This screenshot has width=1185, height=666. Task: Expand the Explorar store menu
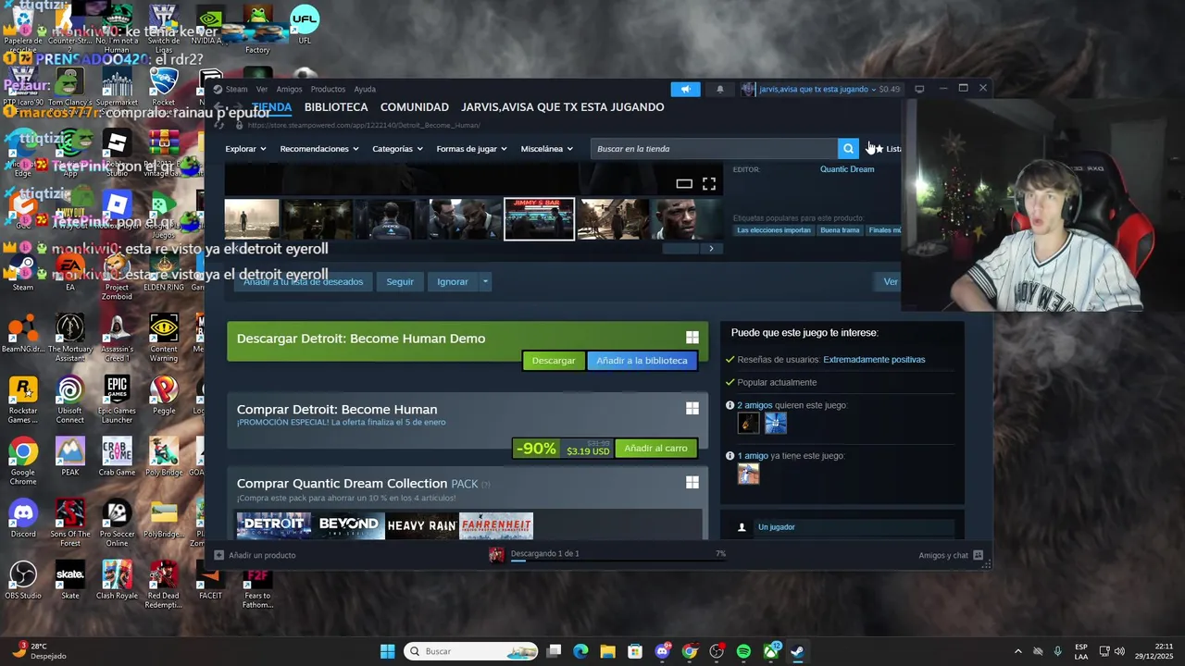pyautogui.click(x=245, y=149)
